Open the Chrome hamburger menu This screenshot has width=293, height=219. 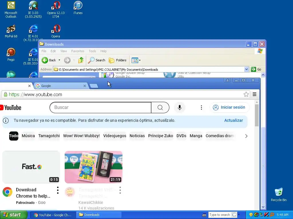pyautogui.click(x=254, y=94)
